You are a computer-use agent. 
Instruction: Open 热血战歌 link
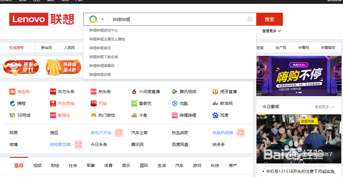[x=180, y=133]
